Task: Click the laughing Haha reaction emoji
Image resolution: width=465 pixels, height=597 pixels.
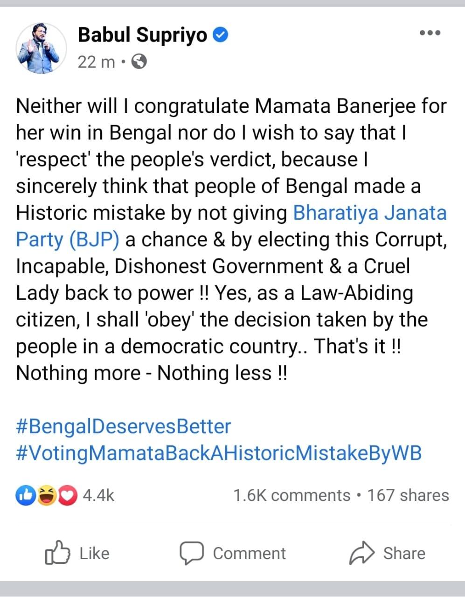Action: point(47,495)
